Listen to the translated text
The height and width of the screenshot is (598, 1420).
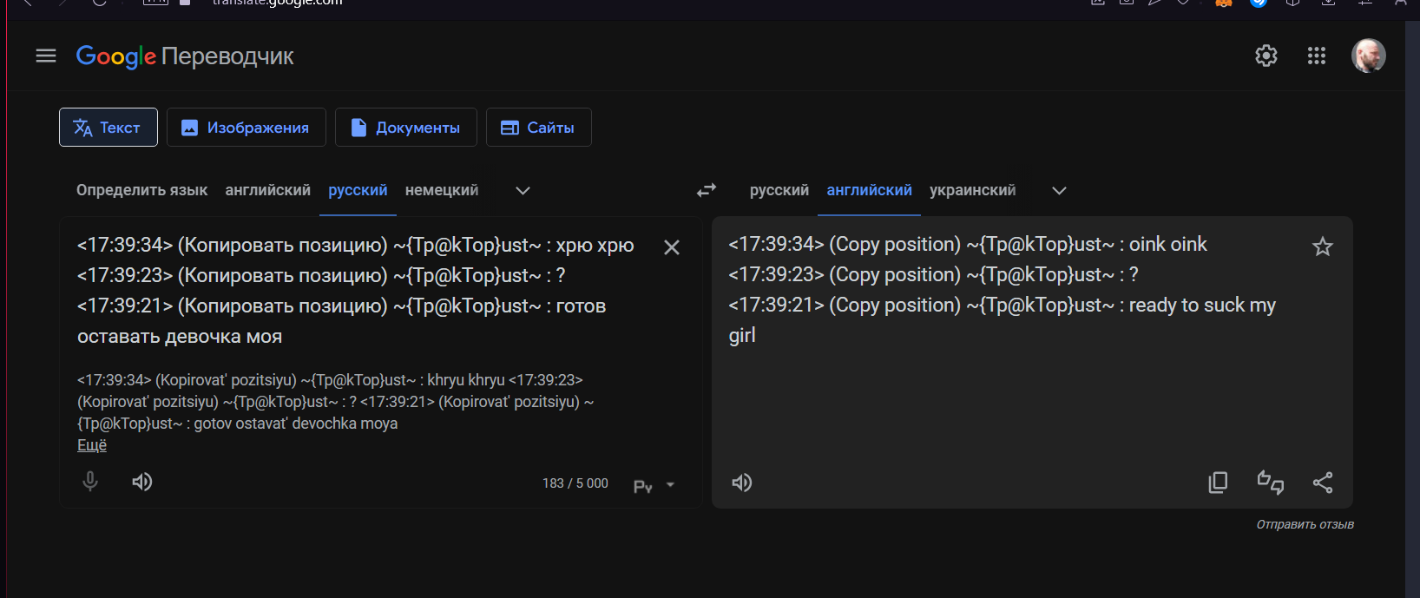[742, 483]
